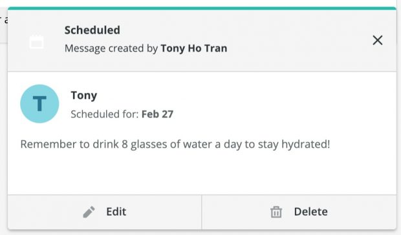Click the pencil icon for editing
The width and height of the screenshot is (401, 235).
pos(89,212)
